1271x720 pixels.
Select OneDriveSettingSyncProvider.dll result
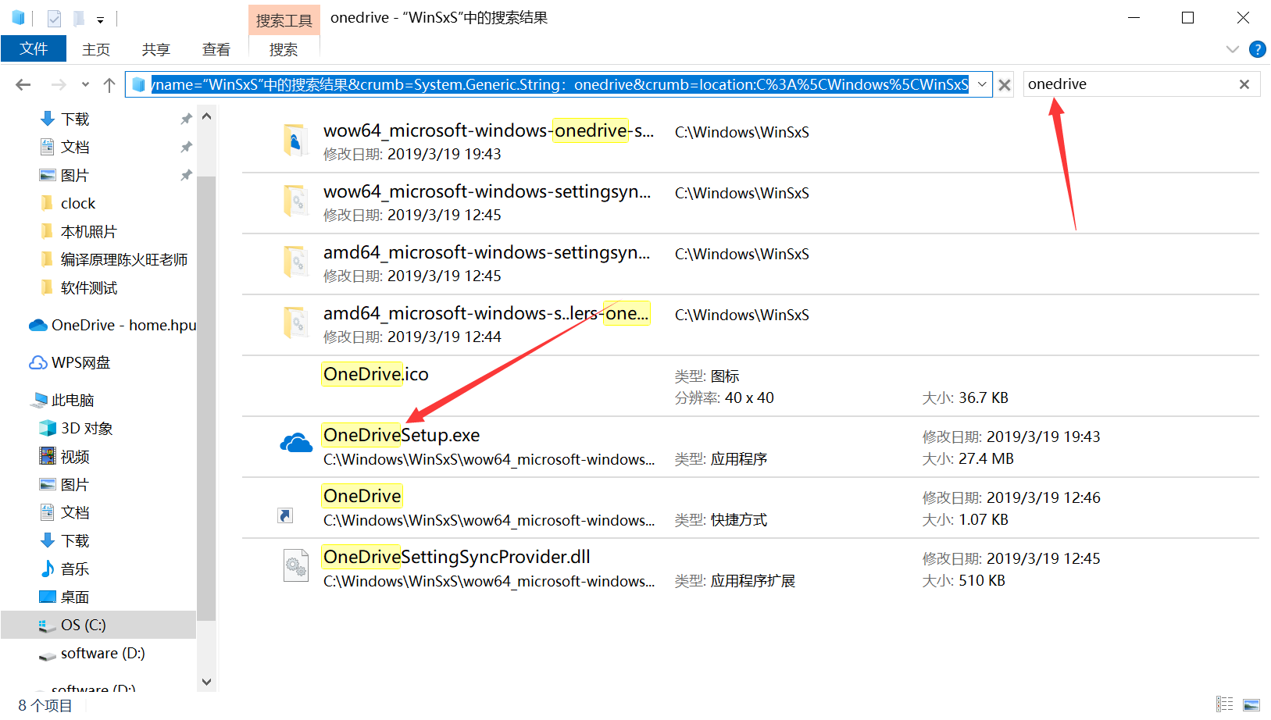click(x=456, y=557)
